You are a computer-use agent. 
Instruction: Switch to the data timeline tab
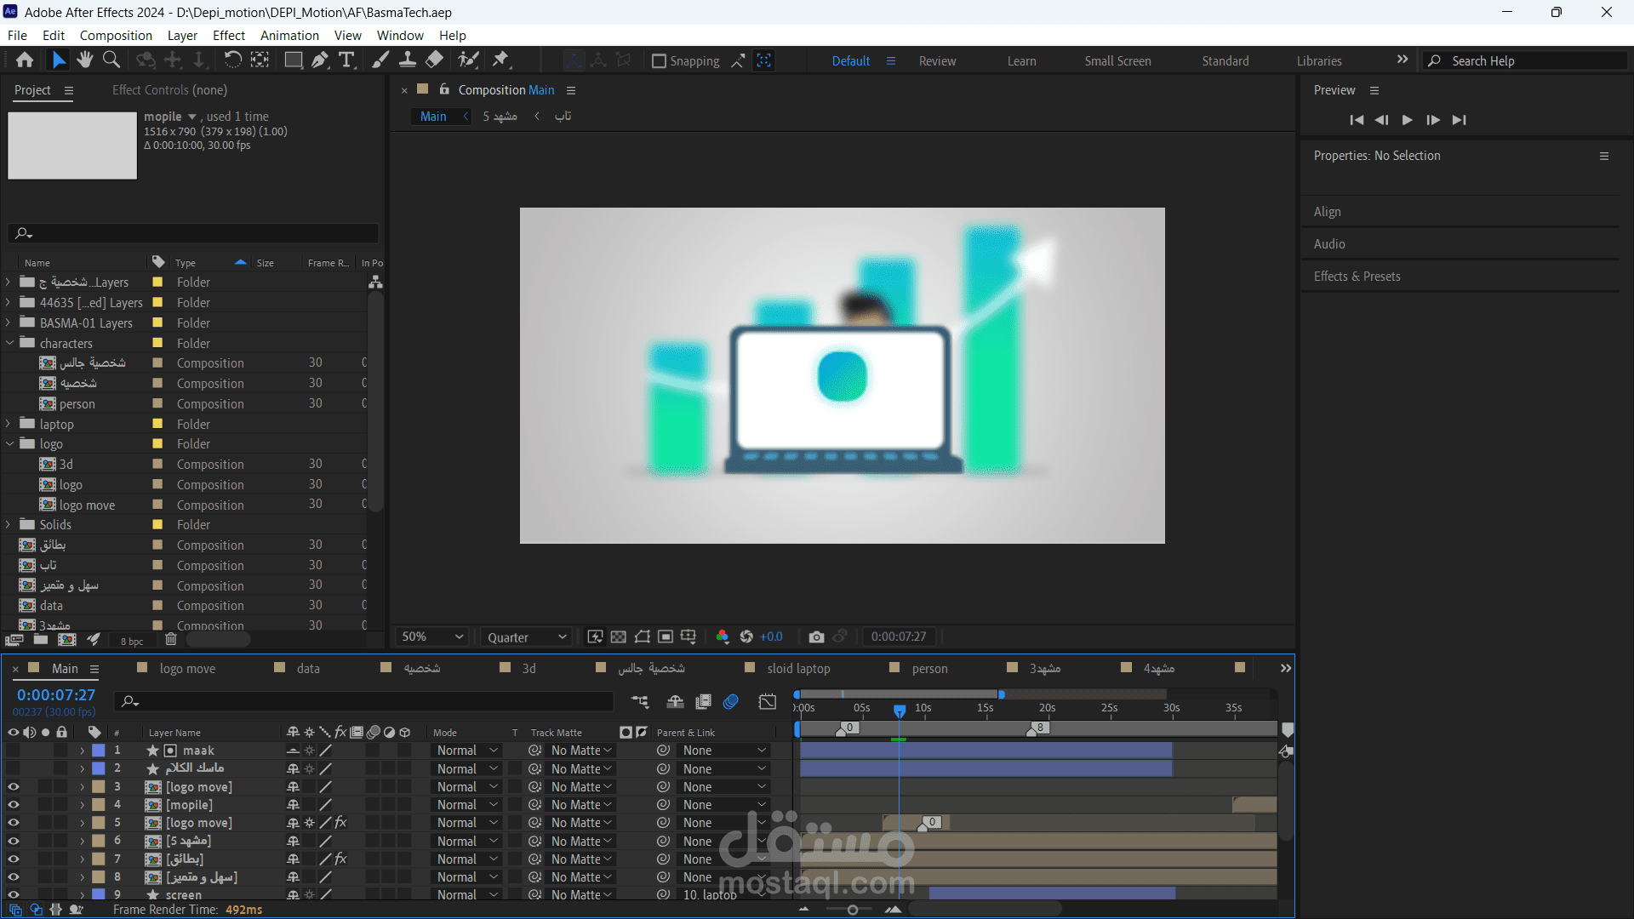coord(308,669)
